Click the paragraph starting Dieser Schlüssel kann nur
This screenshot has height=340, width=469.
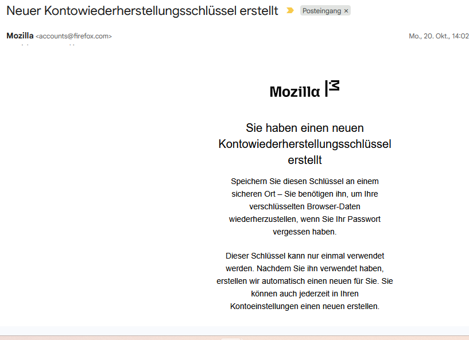click(x=305, y=281)
